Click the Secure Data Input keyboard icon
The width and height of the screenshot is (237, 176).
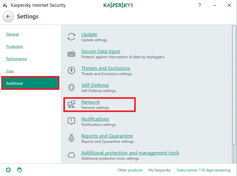coord(71,54)
